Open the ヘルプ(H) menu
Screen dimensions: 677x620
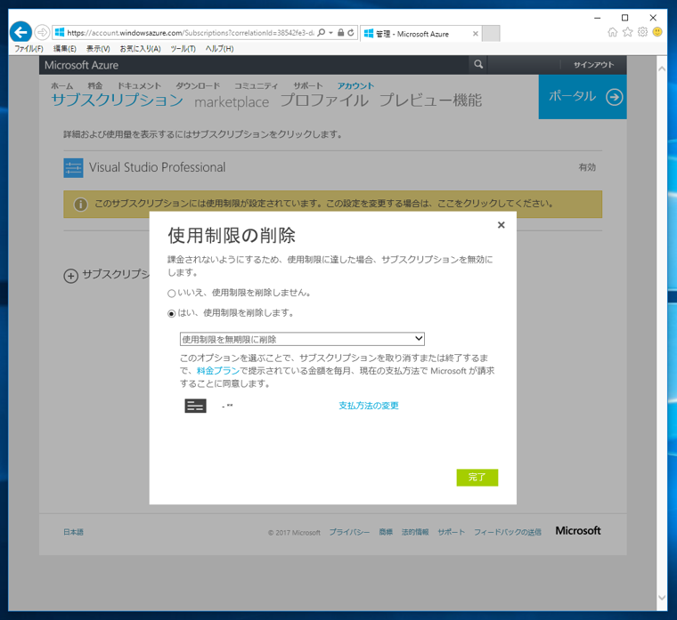coord(219,49)
